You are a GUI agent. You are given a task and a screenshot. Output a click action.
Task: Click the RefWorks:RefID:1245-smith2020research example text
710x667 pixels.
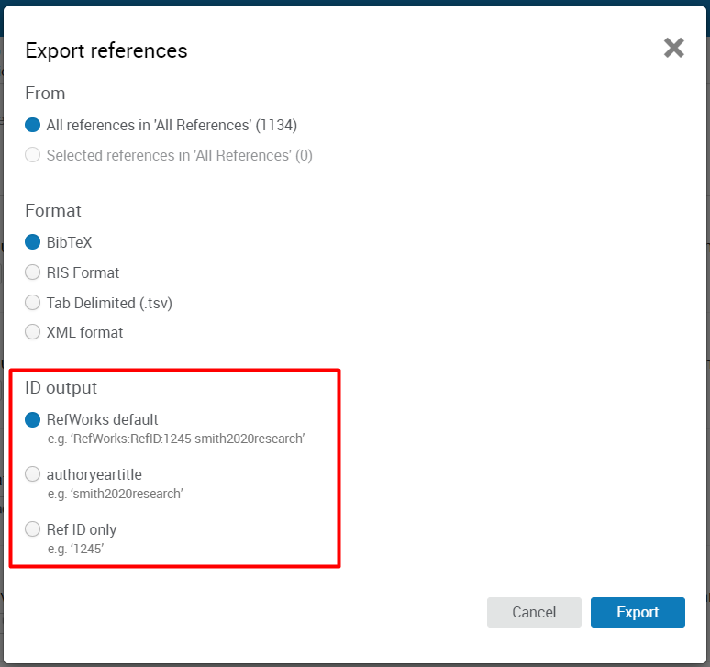[x=175, y=439]
